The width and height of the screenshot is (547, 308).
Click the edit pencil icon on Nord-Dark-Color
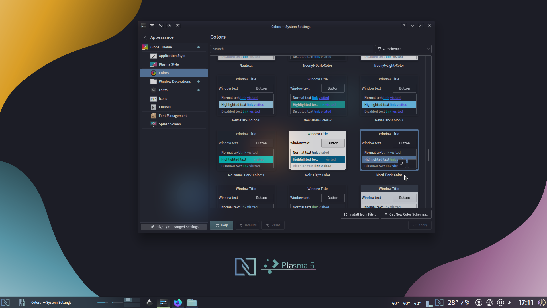click(402, 164)
